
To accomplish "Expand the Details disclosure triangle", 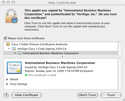I will [x=7, y=79].
